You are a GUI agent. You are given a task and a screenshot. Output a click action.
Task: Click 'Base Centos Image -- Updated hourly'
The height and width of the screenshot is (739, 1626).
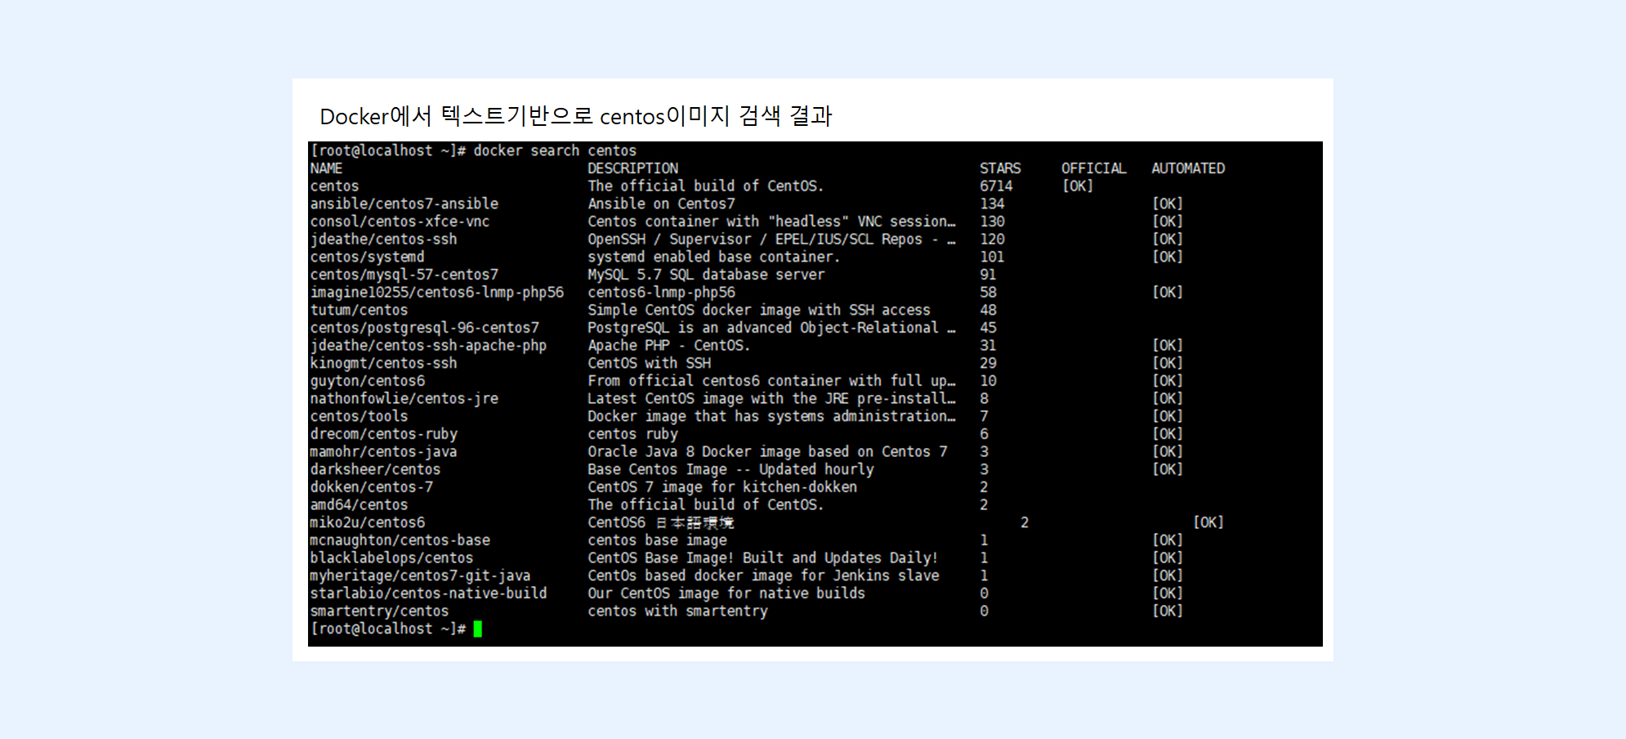tap(730, 469)
